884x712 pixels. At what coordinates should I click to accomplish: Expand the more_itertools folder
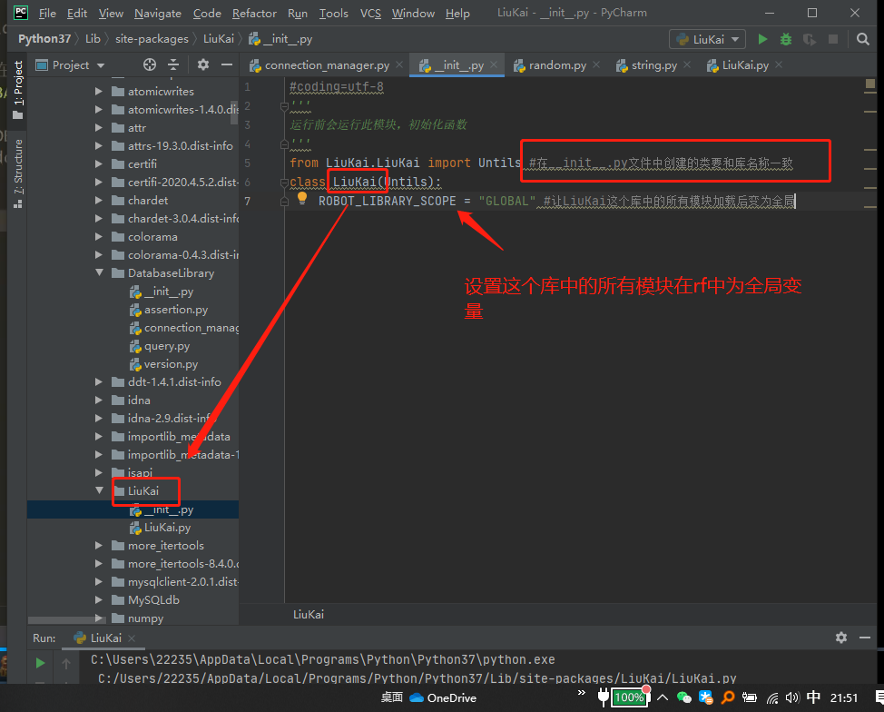99,546
